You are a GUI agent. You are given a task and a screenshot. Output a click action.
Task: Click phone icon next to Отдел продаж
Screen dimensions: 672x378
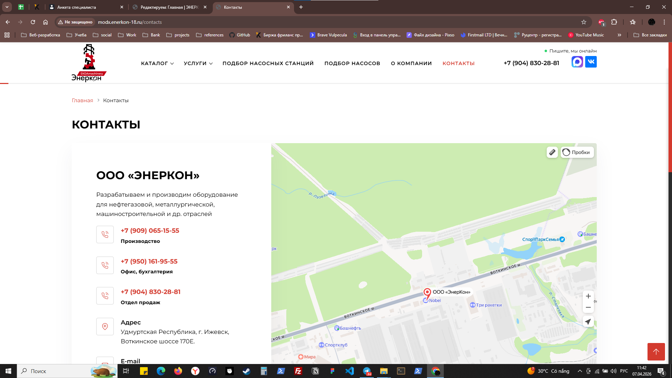[x=105, y=296]
